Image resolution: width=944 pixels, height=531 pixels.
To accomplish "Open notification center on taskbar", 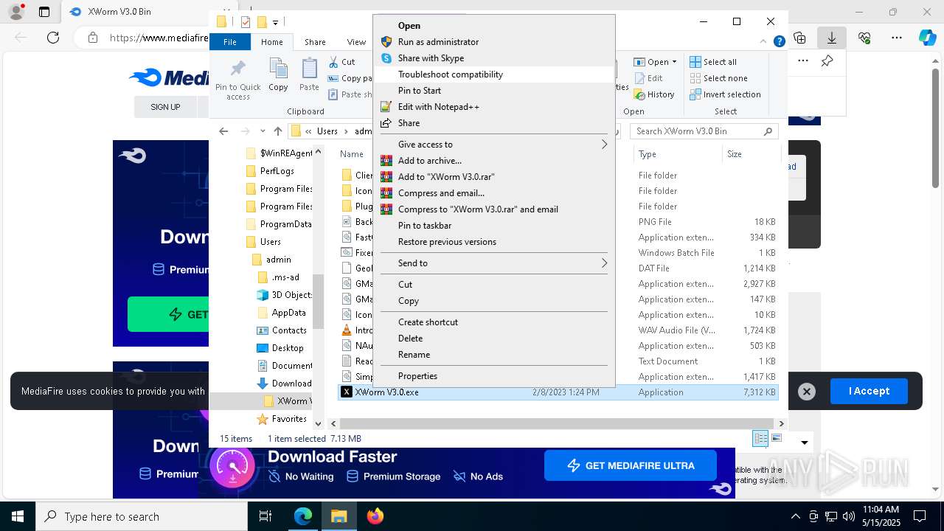I will 920,516.
